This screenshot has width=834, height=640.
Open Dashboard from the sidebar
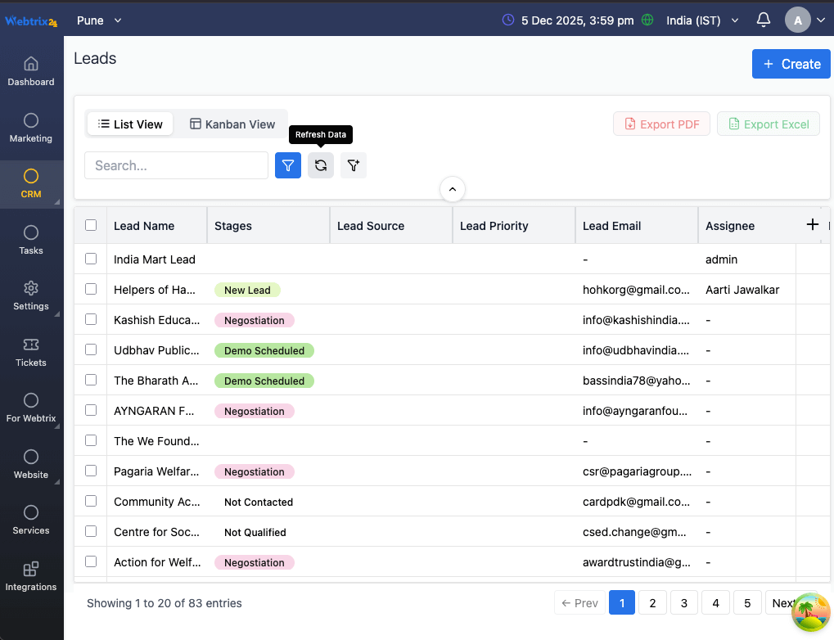[x=31, y=71]
